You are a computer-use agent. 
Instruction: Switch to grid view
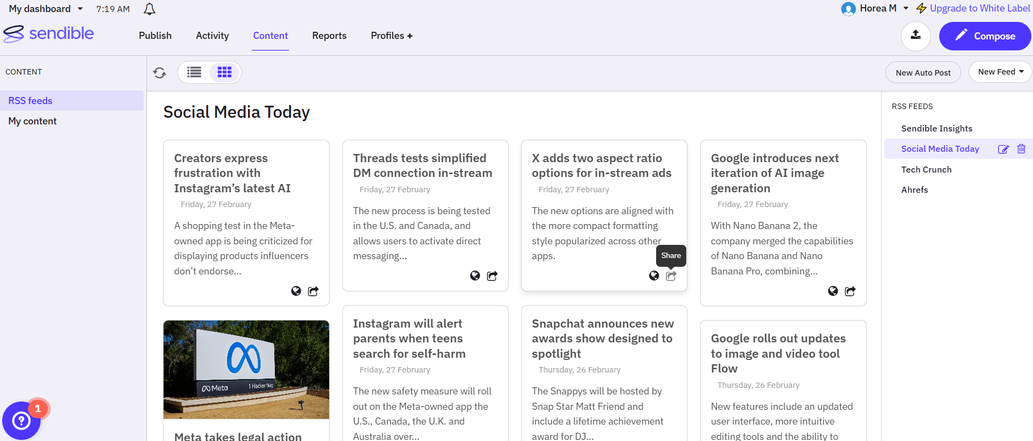(x=224, y=72)
